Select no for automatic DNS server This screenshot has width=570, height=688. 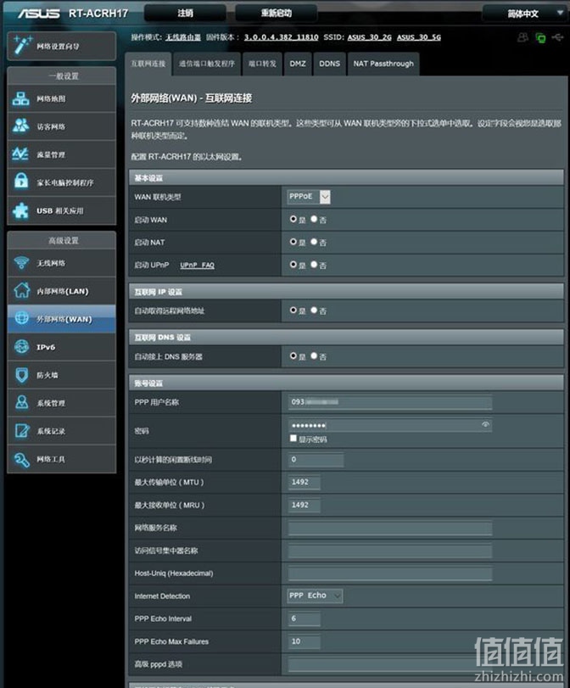tap(314, 355)
